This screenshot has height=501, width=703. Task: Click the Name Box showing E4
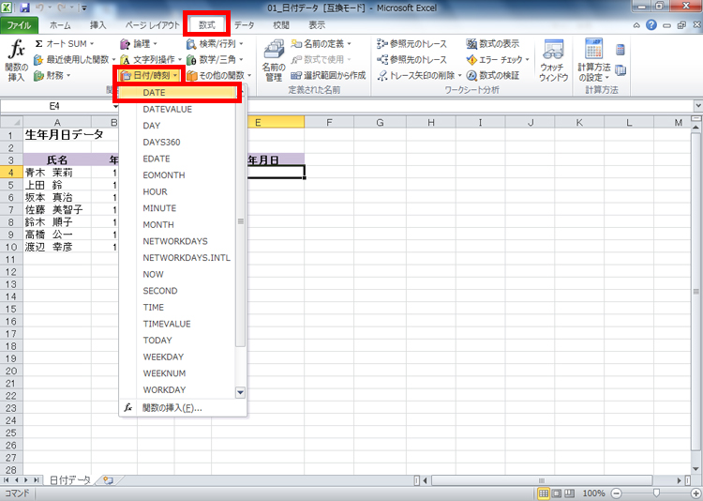[54, 106]
